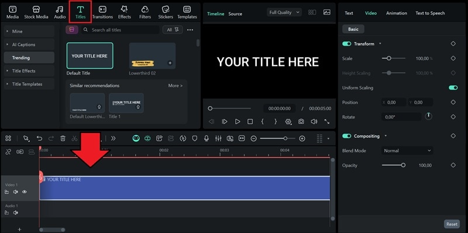
Task: Open the timeline layout grid icon
Action: pos(8,138)
